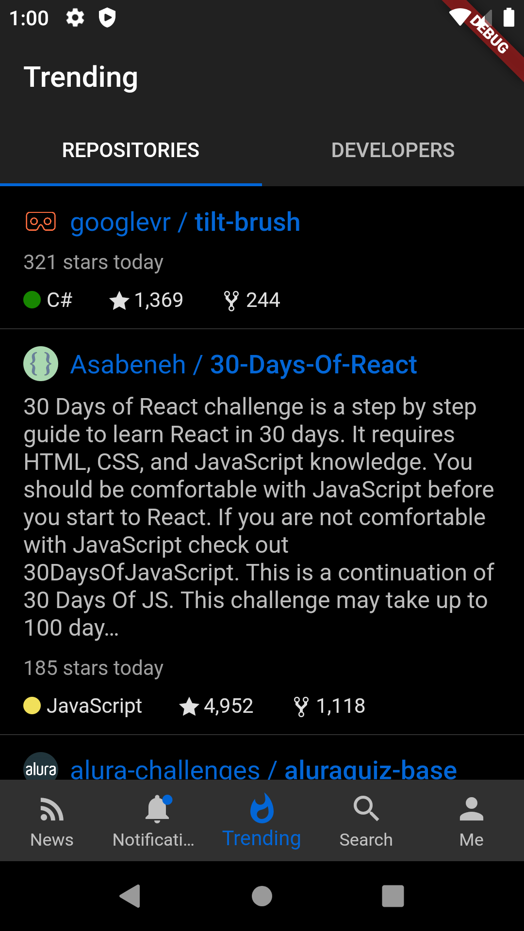This screenshot has height=931, width=524.
Task: Click the green C# language dot
Action: click(x=32, y=300)
